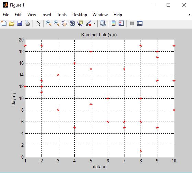Viewport: 192px width, 173px height.
Task: Click the plot title 'Kordinat titik (x,y)'
Action: [x=99, y=35]
